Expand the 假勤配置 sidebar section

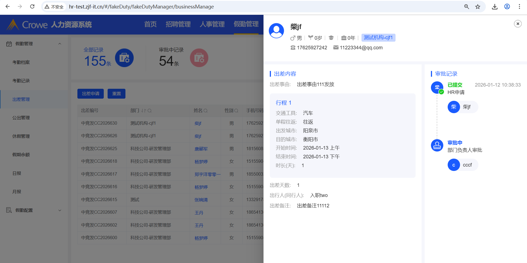pos(60,210)
